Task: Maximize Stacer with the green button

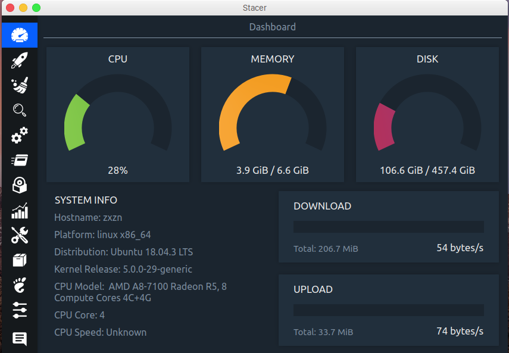Action: tap(36, 8)
